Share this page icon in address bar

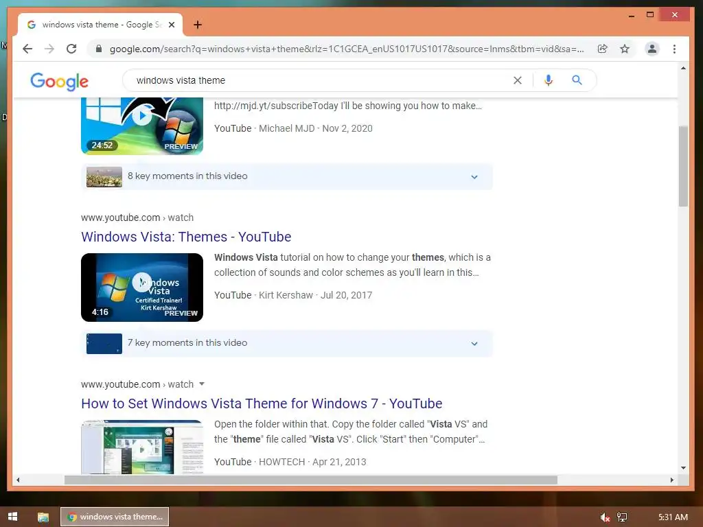point(603,49)
